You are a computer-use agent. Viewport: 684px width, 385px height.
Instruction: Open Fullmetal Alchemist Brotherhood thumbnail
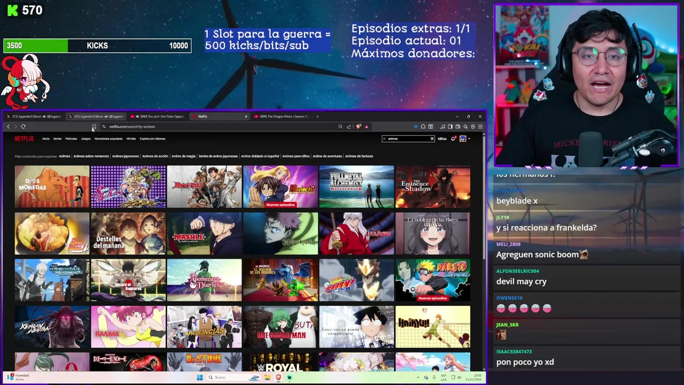[x=356, y=187]
